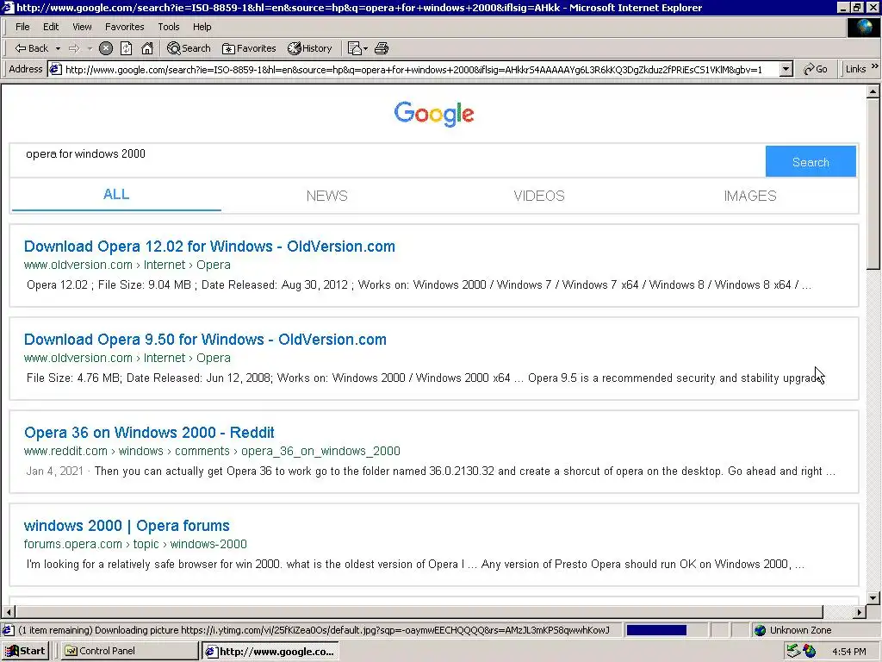Click the Print toolbar icon
Viewport: 882px width, 662px height.
(382, 48)
